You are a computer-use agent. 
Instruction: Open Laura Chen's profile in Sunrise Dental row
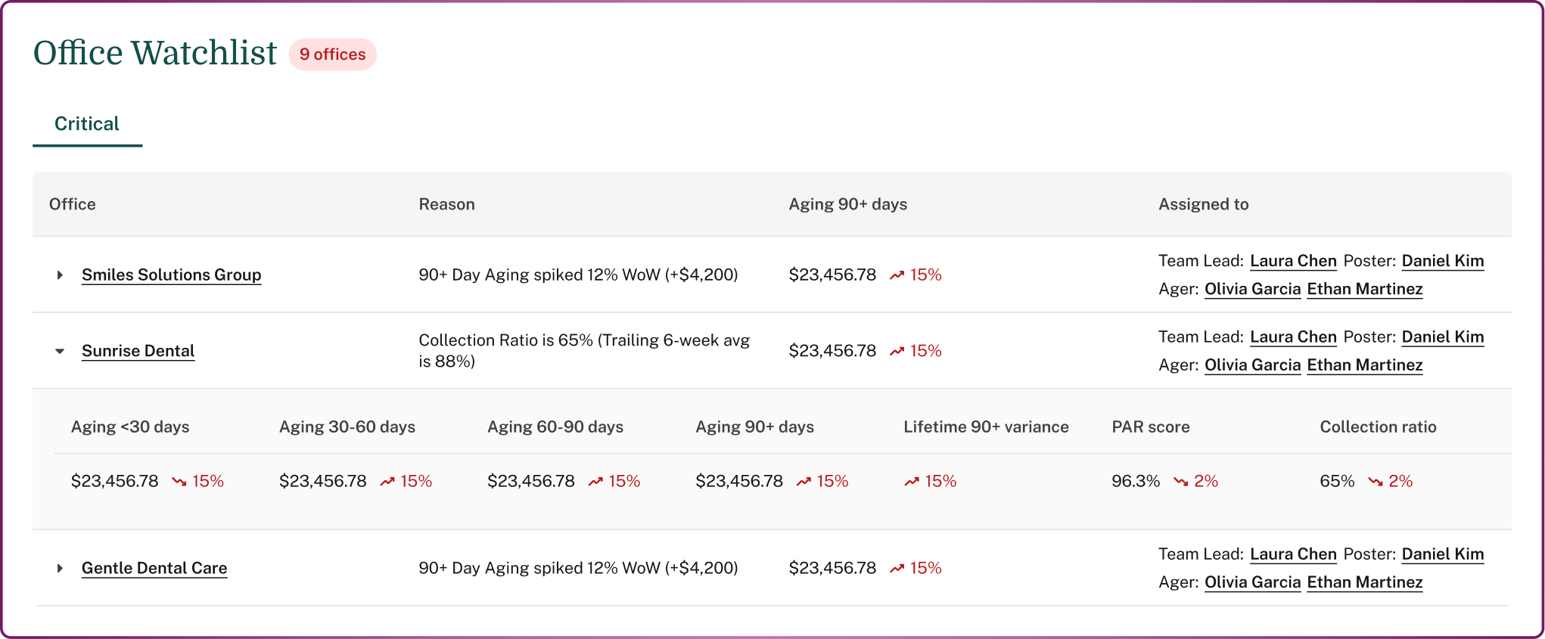click(1293, 337)
